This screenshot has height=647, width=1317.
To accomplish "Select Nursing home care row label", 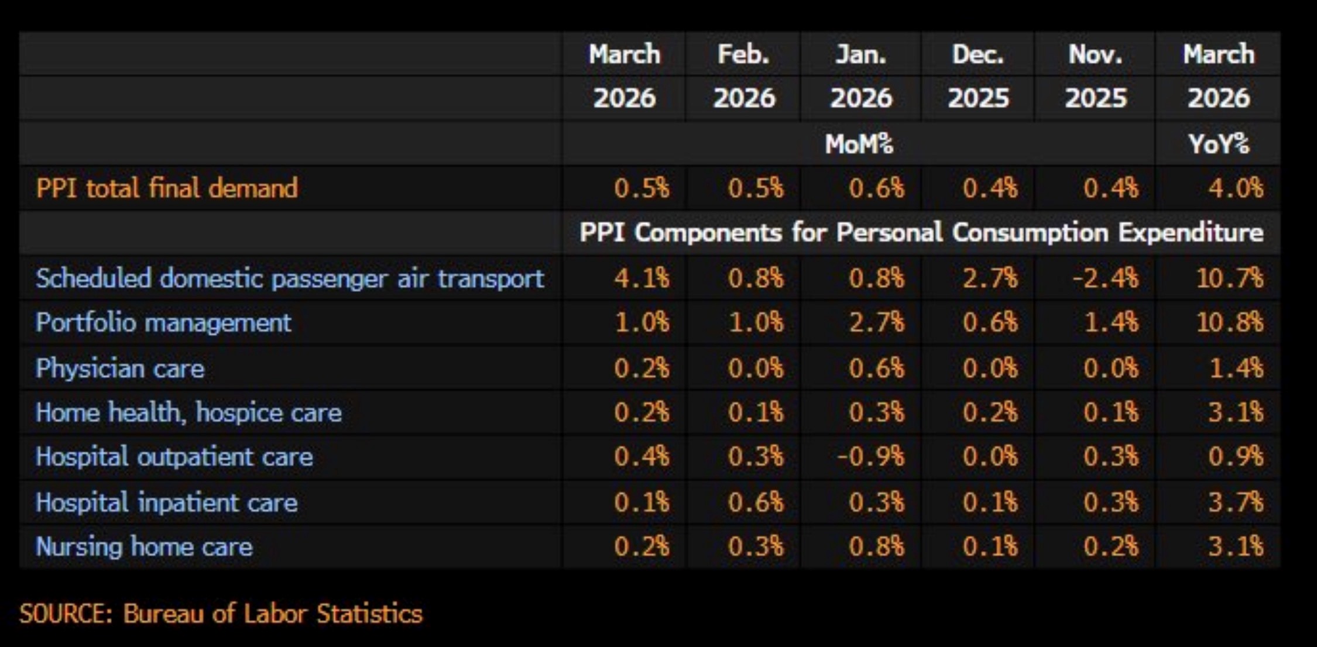I will pyautogui.click(x=144, y=547).
